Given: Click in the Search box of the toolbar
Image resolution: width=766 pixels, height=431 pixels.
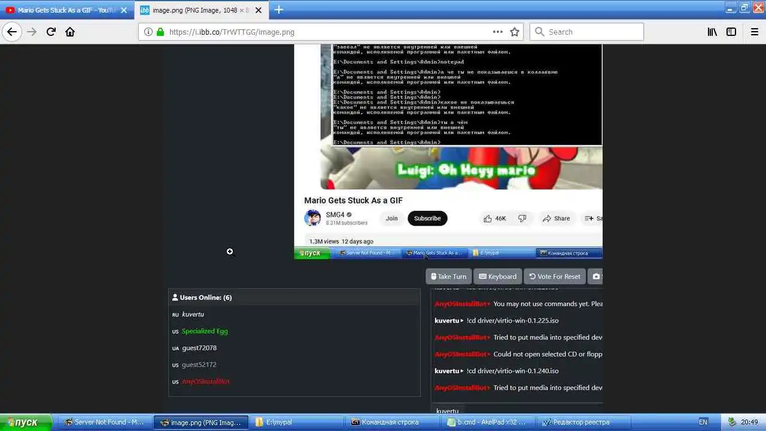Looking at the screenshot, I should point(586,32).
